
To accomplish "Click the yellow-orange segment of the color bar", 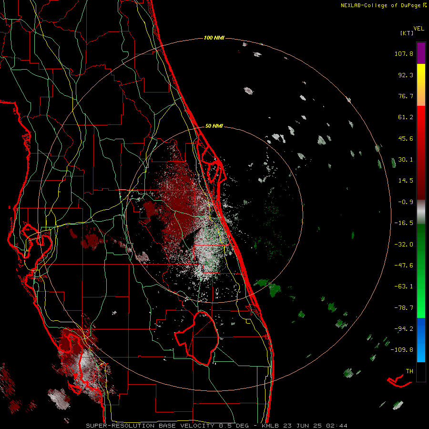I will tap(421, 85).
